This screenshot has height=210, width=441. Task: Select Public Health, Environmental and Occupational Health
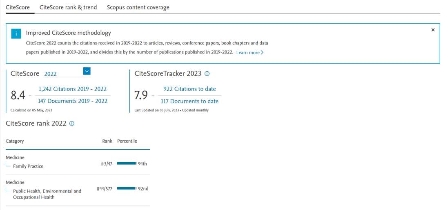pyautogui.click(x=47, y=194)
